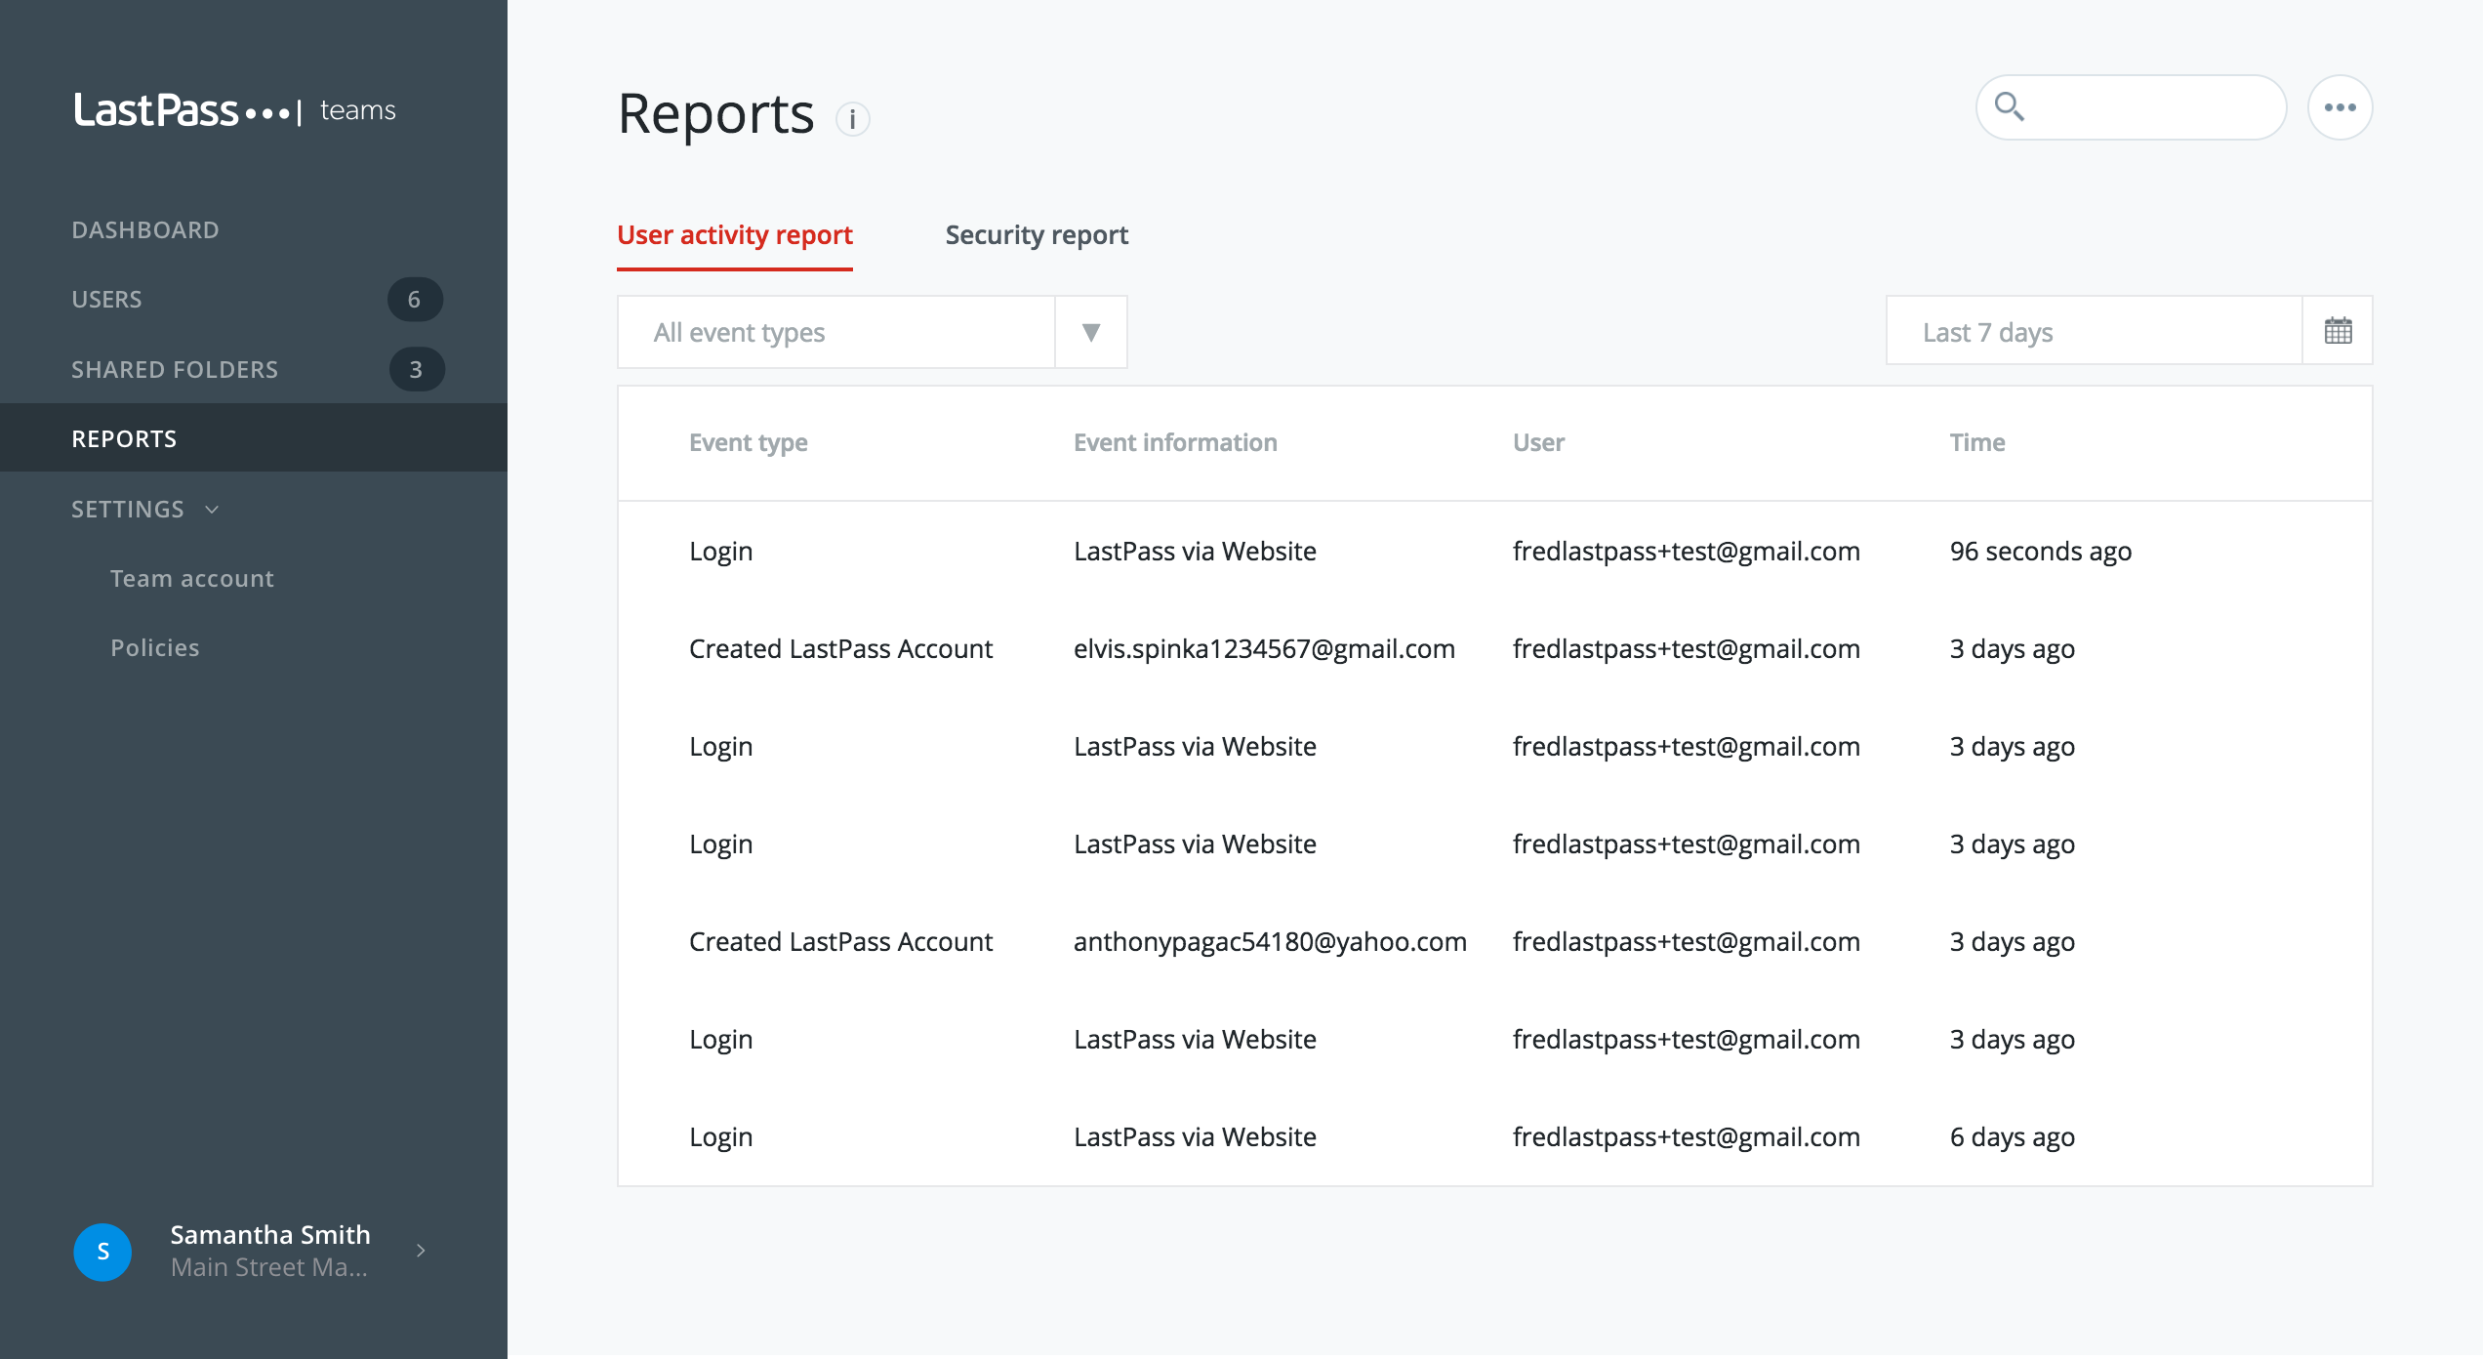The width and height of the screenshot is (2483, 1359).
Task: Select the User activity report tab
Action: click(735, 235)
